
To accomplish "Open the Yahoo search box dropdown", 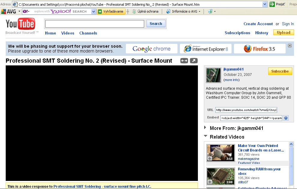I will click(93, 11).
